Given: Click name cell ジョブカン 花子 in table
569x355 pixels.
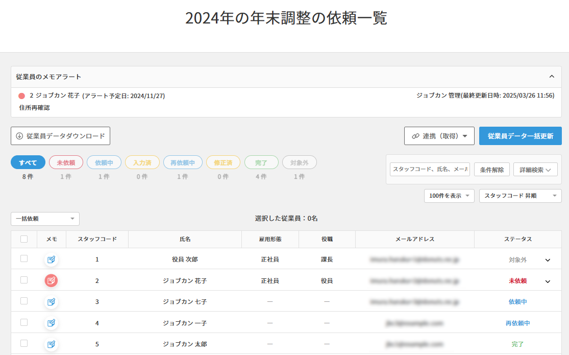Looking at the screenshot, I should point(185,280).
